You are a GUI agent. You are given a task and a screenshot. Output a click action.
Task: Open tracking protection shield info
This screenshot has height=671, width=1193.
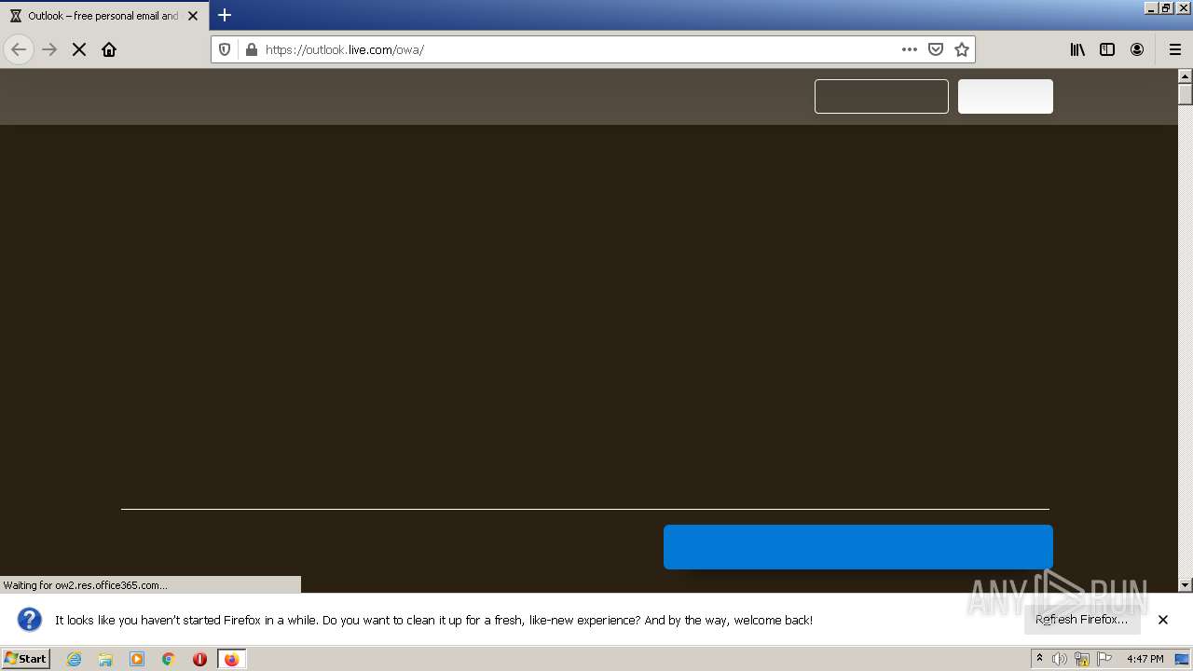225,49
